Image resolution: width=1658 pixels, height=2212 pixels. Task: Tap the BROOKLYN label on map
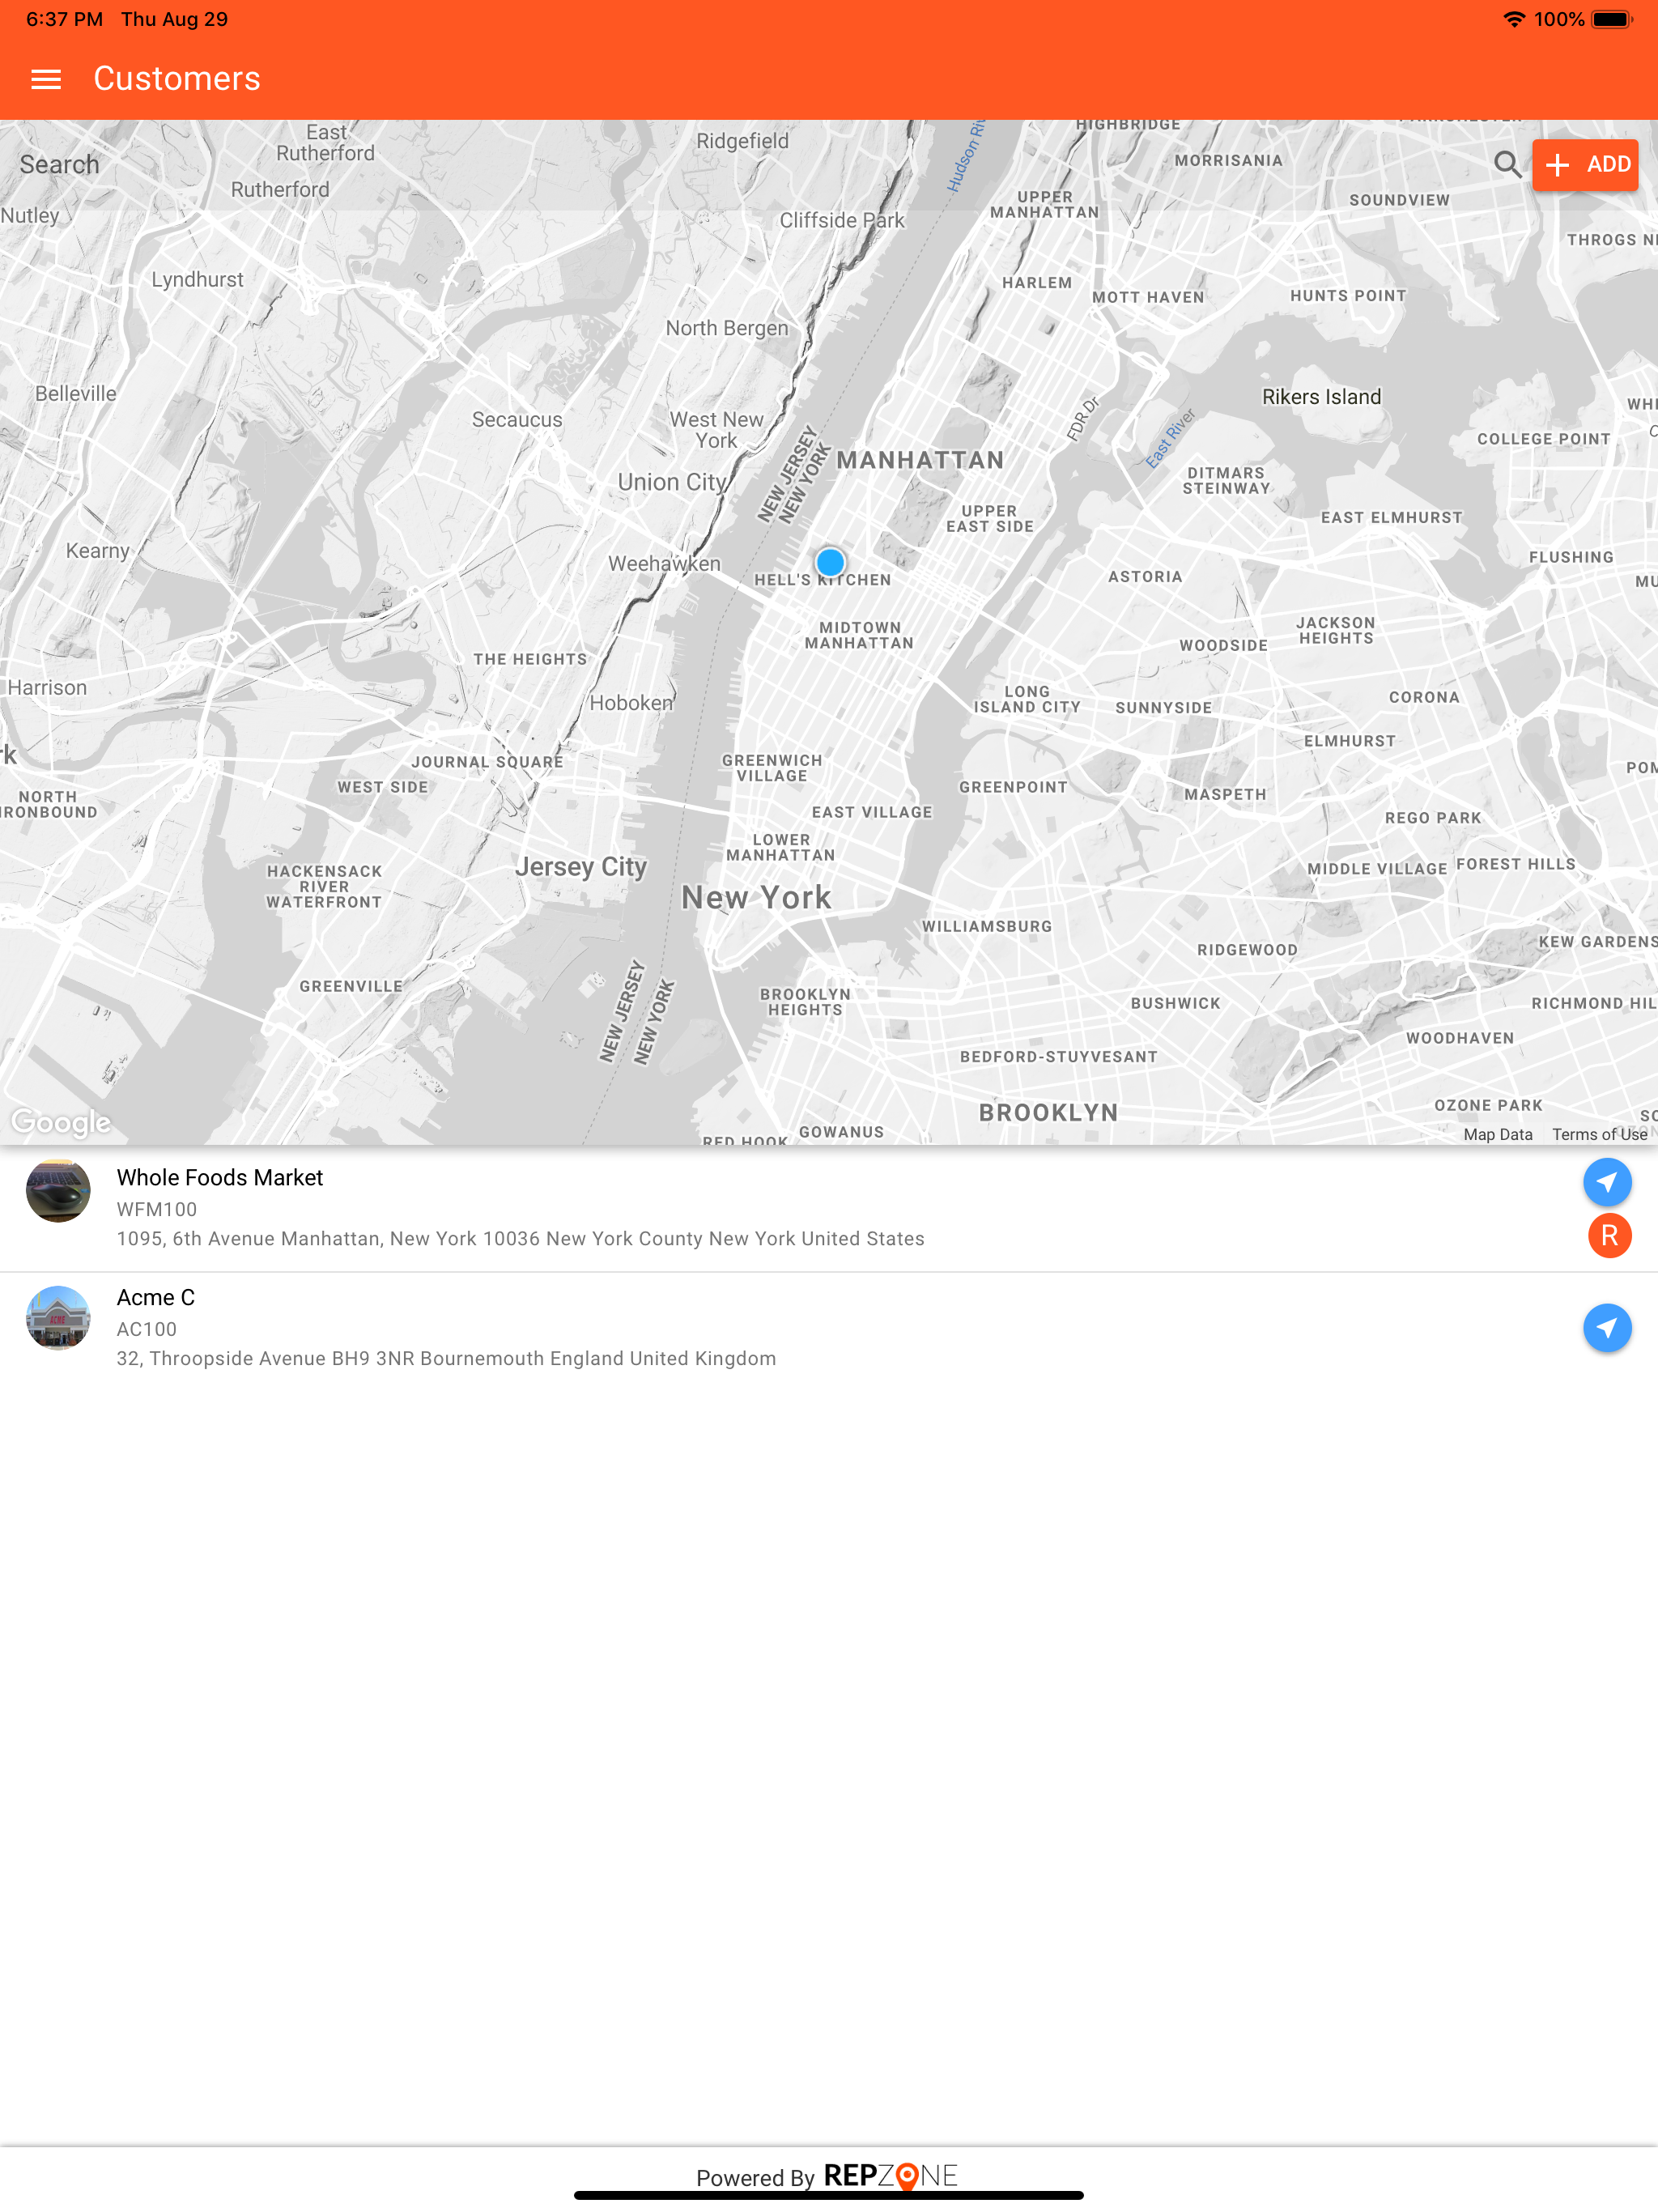[1048, 1113]
